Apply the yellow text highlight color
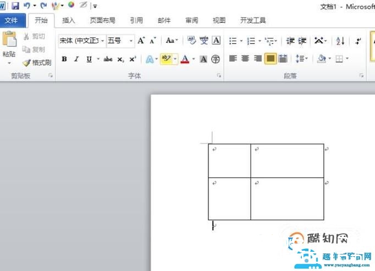This screenshot has height=271, width=375. pyautogui.click(x=166, y=59)
